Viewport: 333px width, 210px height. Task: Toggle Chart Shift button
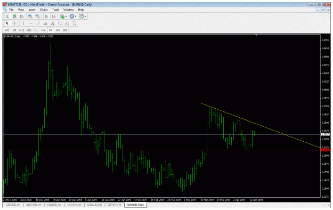(x=54, y=17)
